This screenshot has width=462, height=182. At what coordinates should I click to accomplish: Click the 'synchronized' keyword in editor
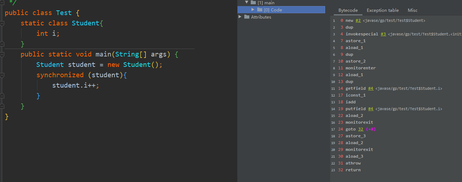pos(60,75)
